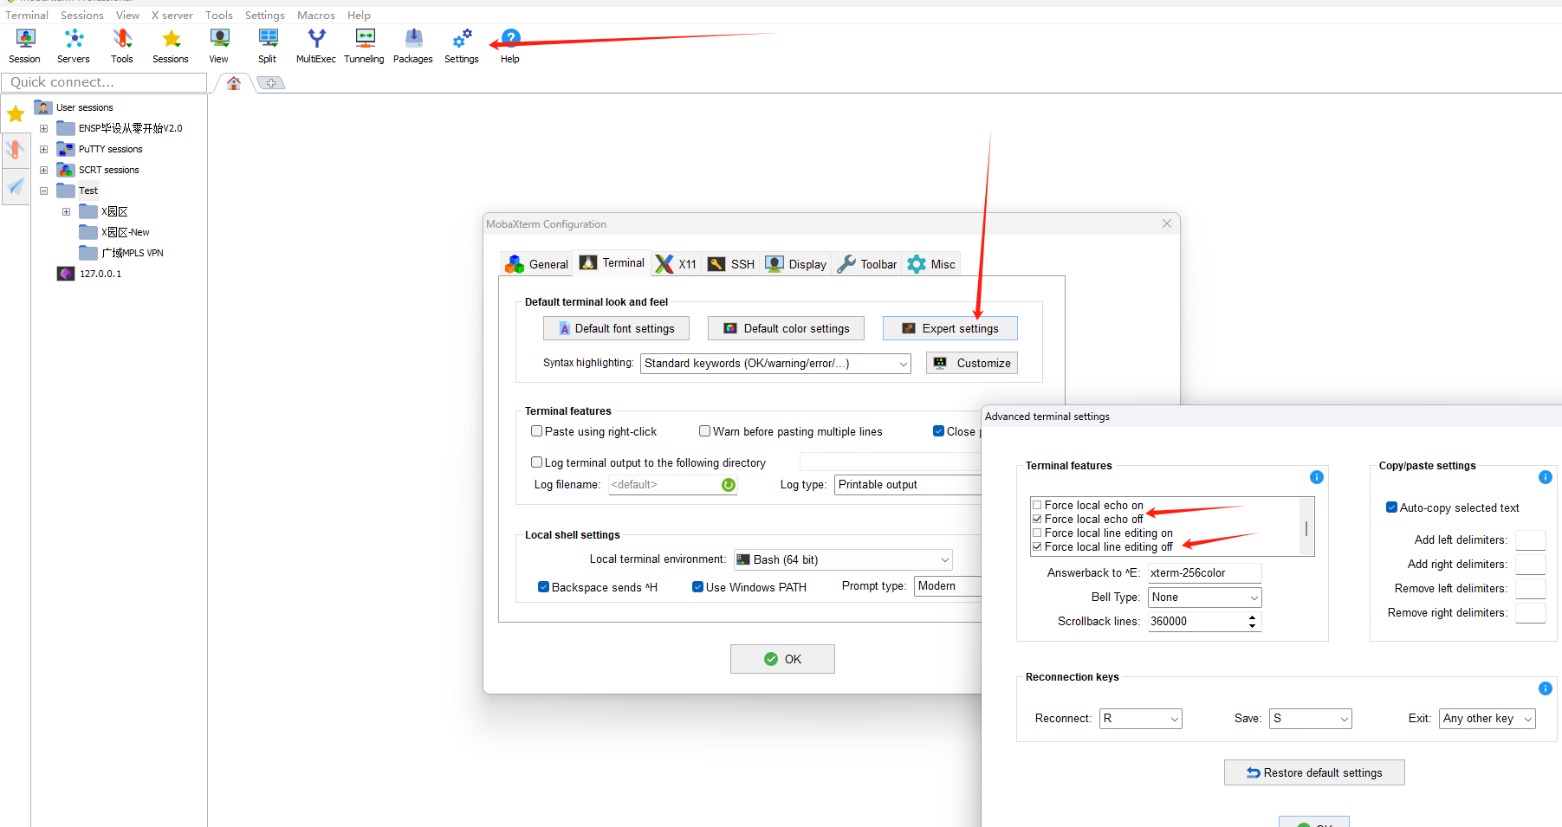Open the Syntax highlighting dropdown
The height and width of the screenshot is (827, 1562).
point(775,364)
